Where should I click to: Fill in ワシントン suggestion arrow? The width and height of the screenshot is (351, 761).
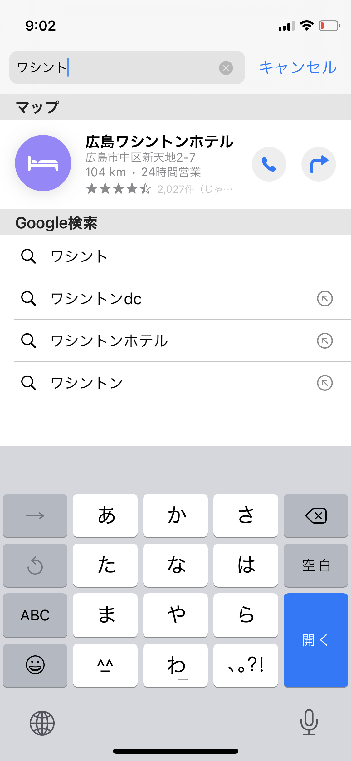325,383
